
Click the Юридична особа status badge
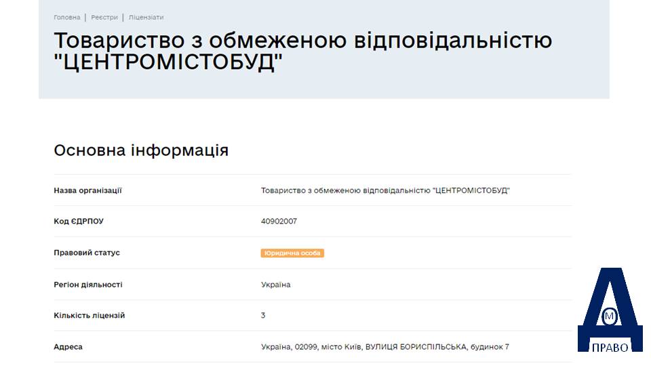coord(292,253)
